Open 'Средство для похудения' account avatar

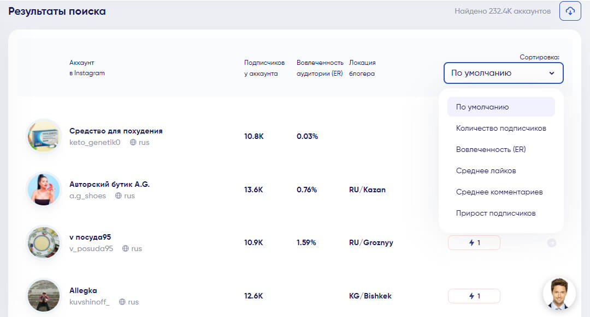coord(44,136)
